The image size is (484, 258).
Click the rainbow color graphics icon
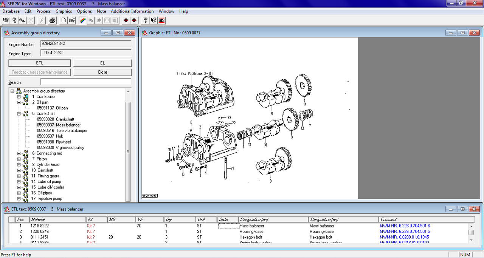pos(82,20)
